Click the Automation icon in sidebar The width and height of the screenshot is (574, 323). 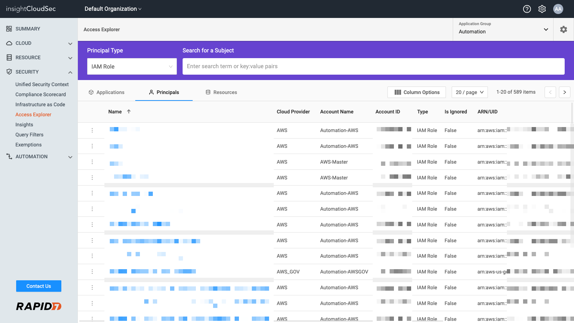pos(9,156)
